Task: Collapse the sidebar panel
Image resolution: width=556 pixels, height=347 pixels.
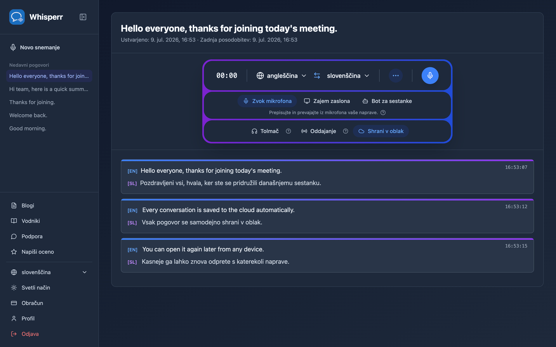Action: pos(83,17)
